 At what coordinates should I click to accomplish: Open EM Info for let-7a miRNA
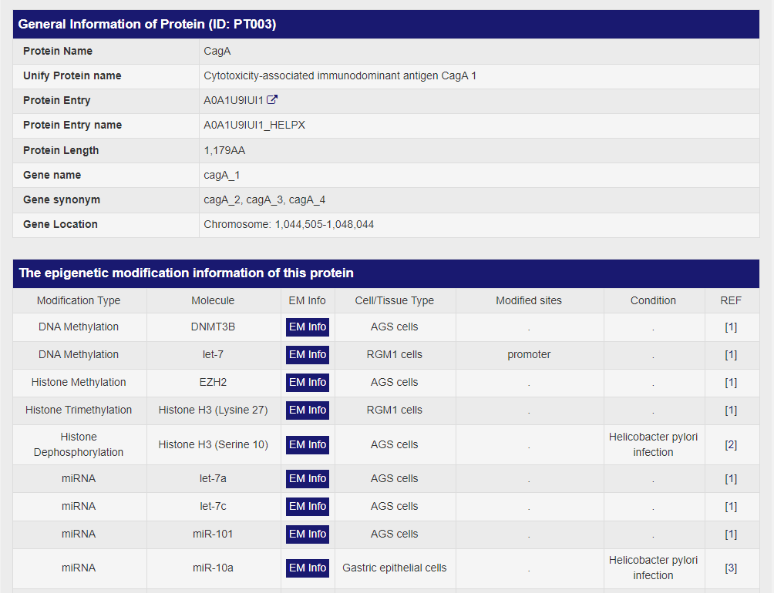[x=307, y=479]
